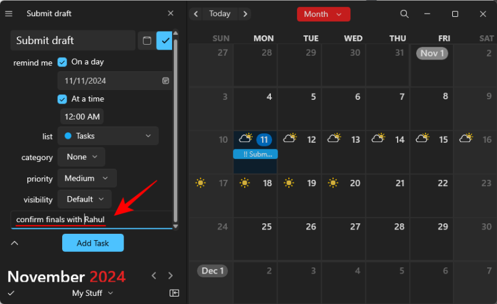Collapse the task details with up chevron
Image resolution: width=497 pixels, height=304 pixels.
pos(14,243)
